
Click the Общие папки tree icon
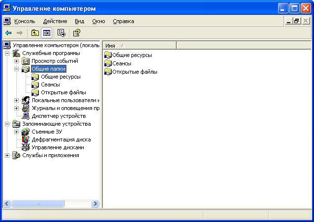pyautogui.click(x=26, y=69)
